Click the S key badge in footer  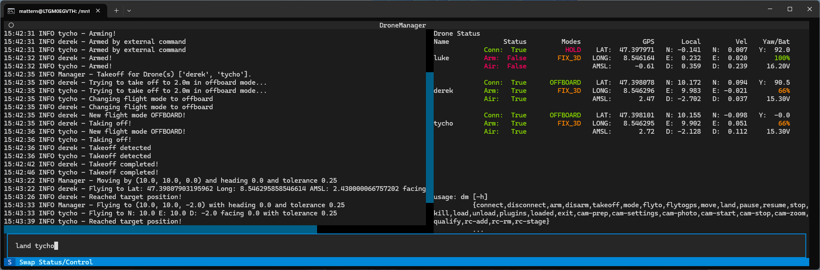(x=9, y=262)
